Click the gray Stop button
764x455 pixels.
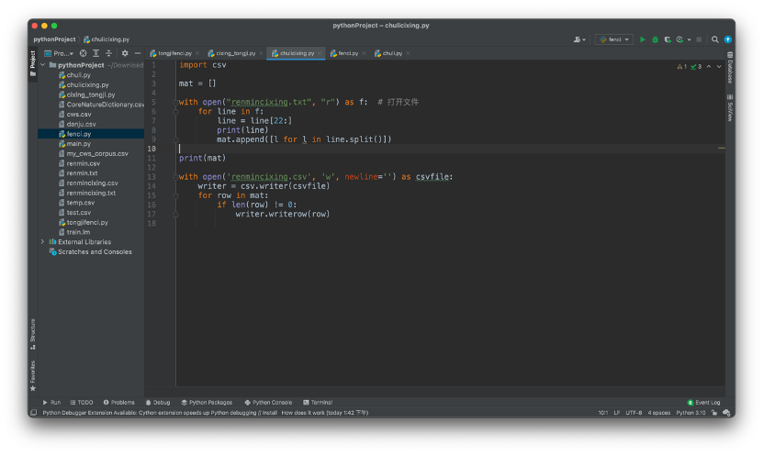(699, 39)
